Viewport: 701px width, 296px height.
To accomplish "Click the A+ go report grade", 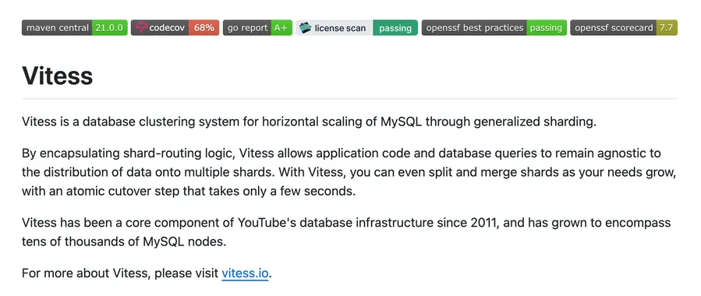I will tap(281, 28).
